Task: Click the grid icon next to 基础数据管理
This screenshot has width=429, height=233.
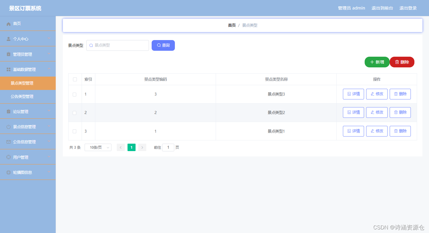Action: pyautogui.click(x=9, y=69)
